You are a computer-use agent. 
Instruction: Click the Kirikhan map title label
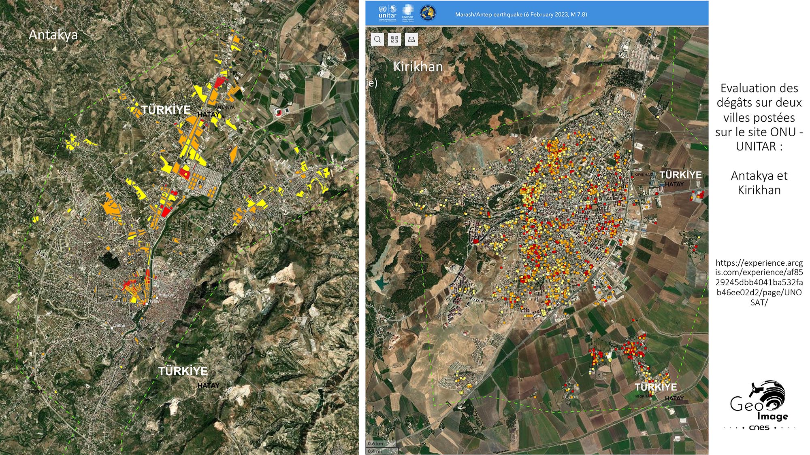pyautogui.click(x=418, y=67)
